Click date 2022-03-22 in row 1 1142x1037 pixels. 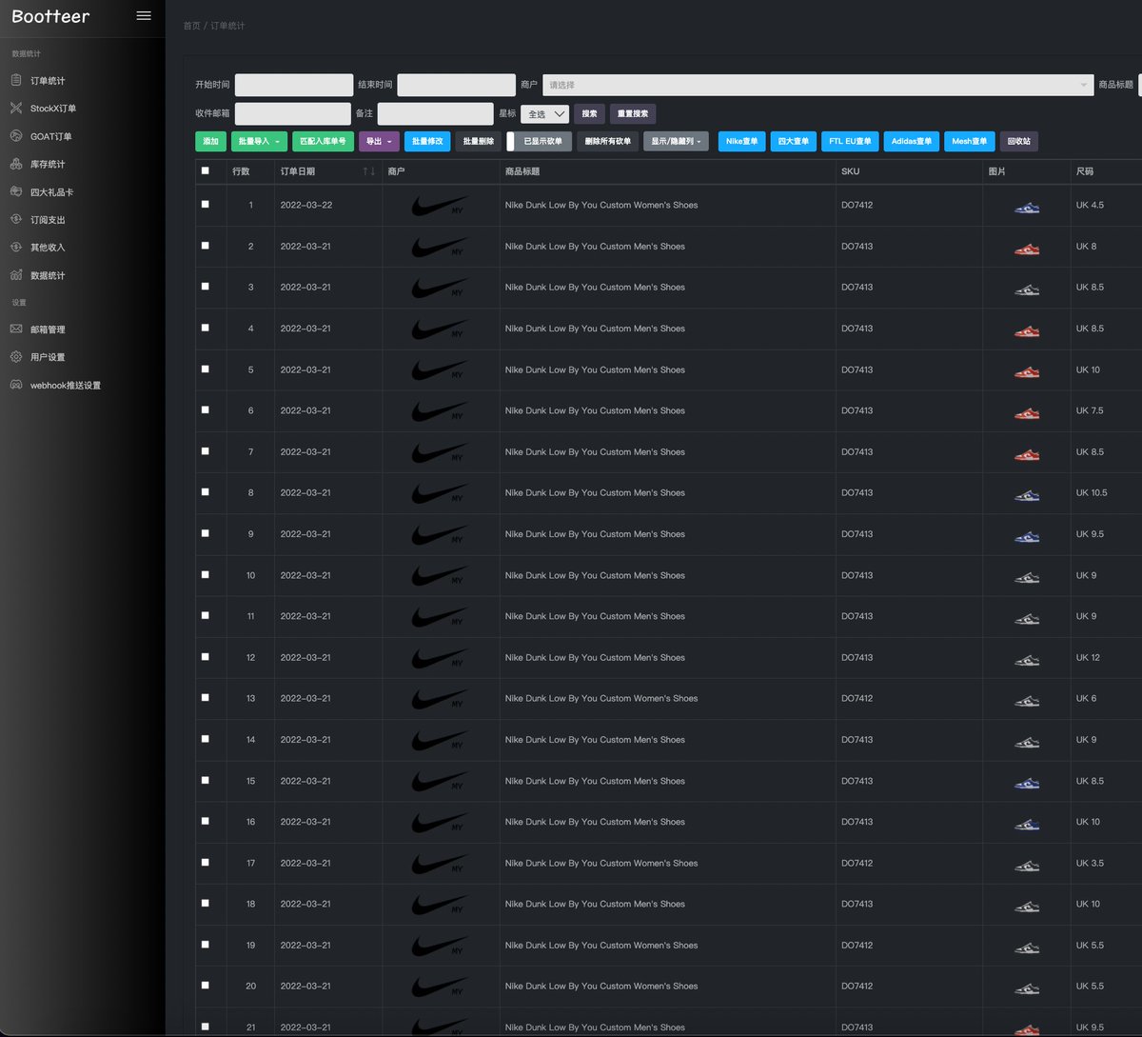305,205
